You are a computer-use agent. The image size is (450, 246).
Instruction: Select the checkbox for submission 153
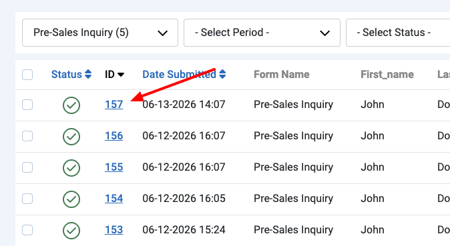(x=27, y=230)
